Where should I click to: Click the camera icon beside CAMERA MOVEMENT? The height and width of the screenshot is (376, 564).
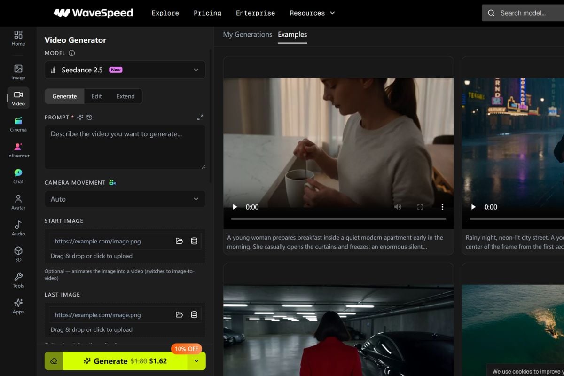tap(112, 182)
